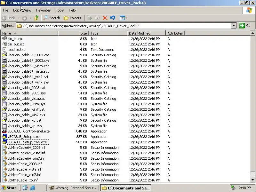Screen dimensions: 256x192
Task: Select file name vbaudio_cable_2003.cat
Action: point(26,88)
